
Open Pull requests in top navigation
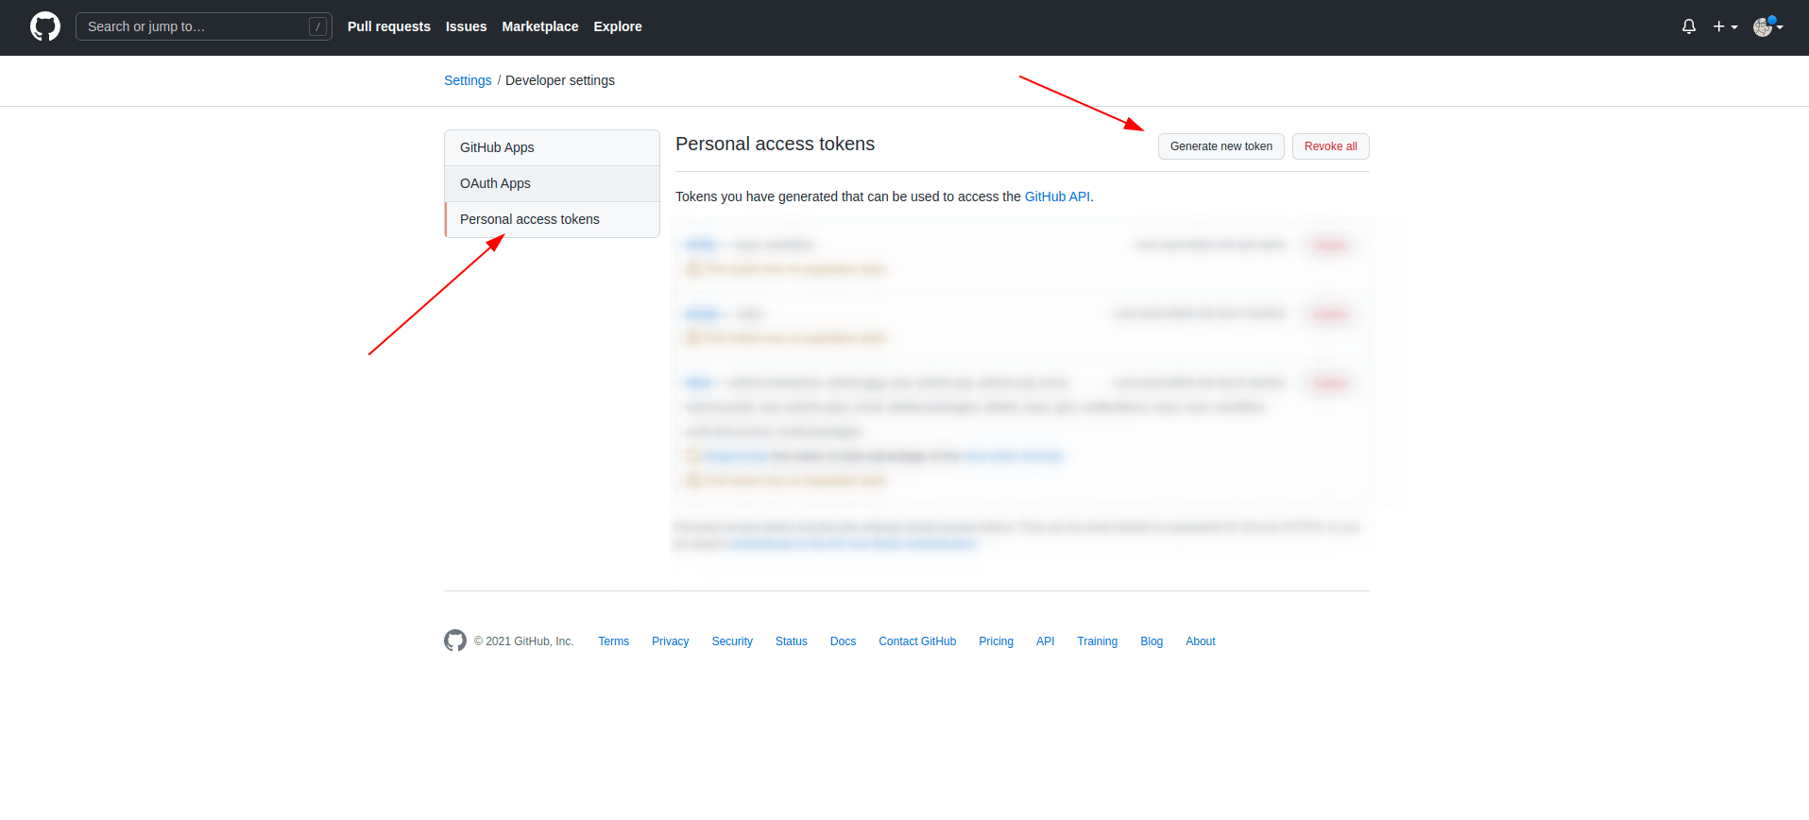point(388,26)
